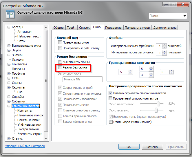Select 'Панель кнопок' tree item
Image resolution: width=192 pixels, height=157 pixels.
pyautogui.click(x=28, y=120)
